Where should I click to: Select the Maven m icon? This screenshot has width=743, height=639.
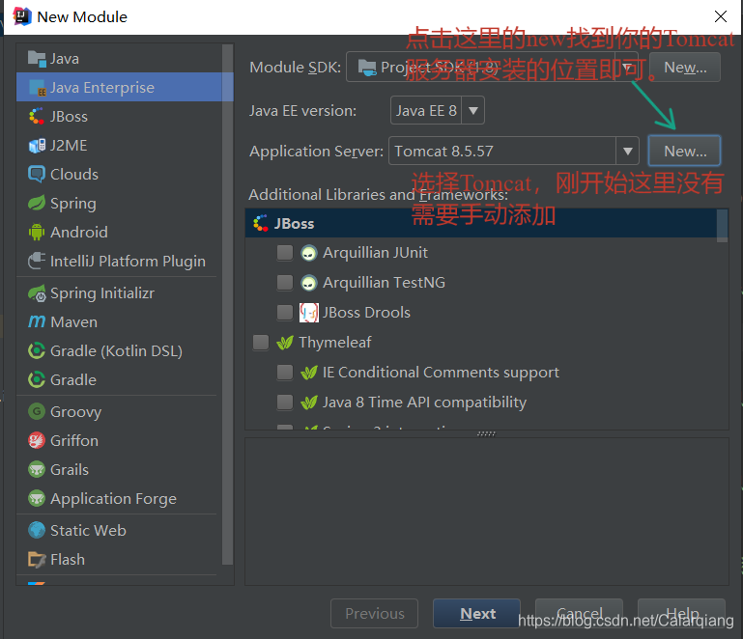point(37,322)
